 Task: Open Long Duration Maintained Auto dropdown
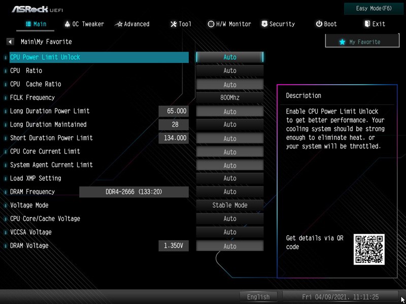230,124
